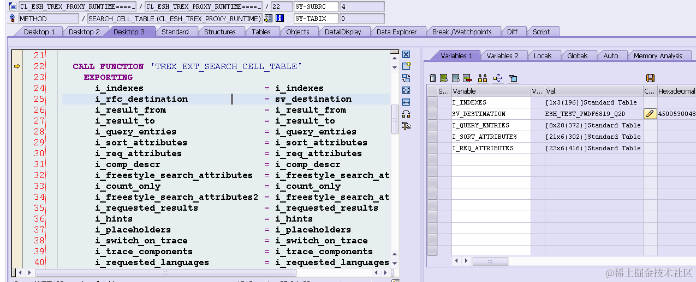Click the yellow arrow box icon
696x282 pixels.
click(x=497, y=78)
